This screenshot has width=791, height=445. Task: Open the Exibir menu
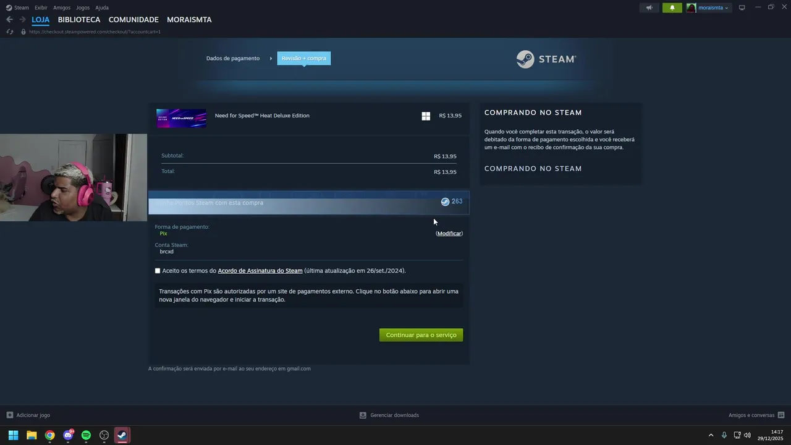pyautogui.click(x=41, y=7)
